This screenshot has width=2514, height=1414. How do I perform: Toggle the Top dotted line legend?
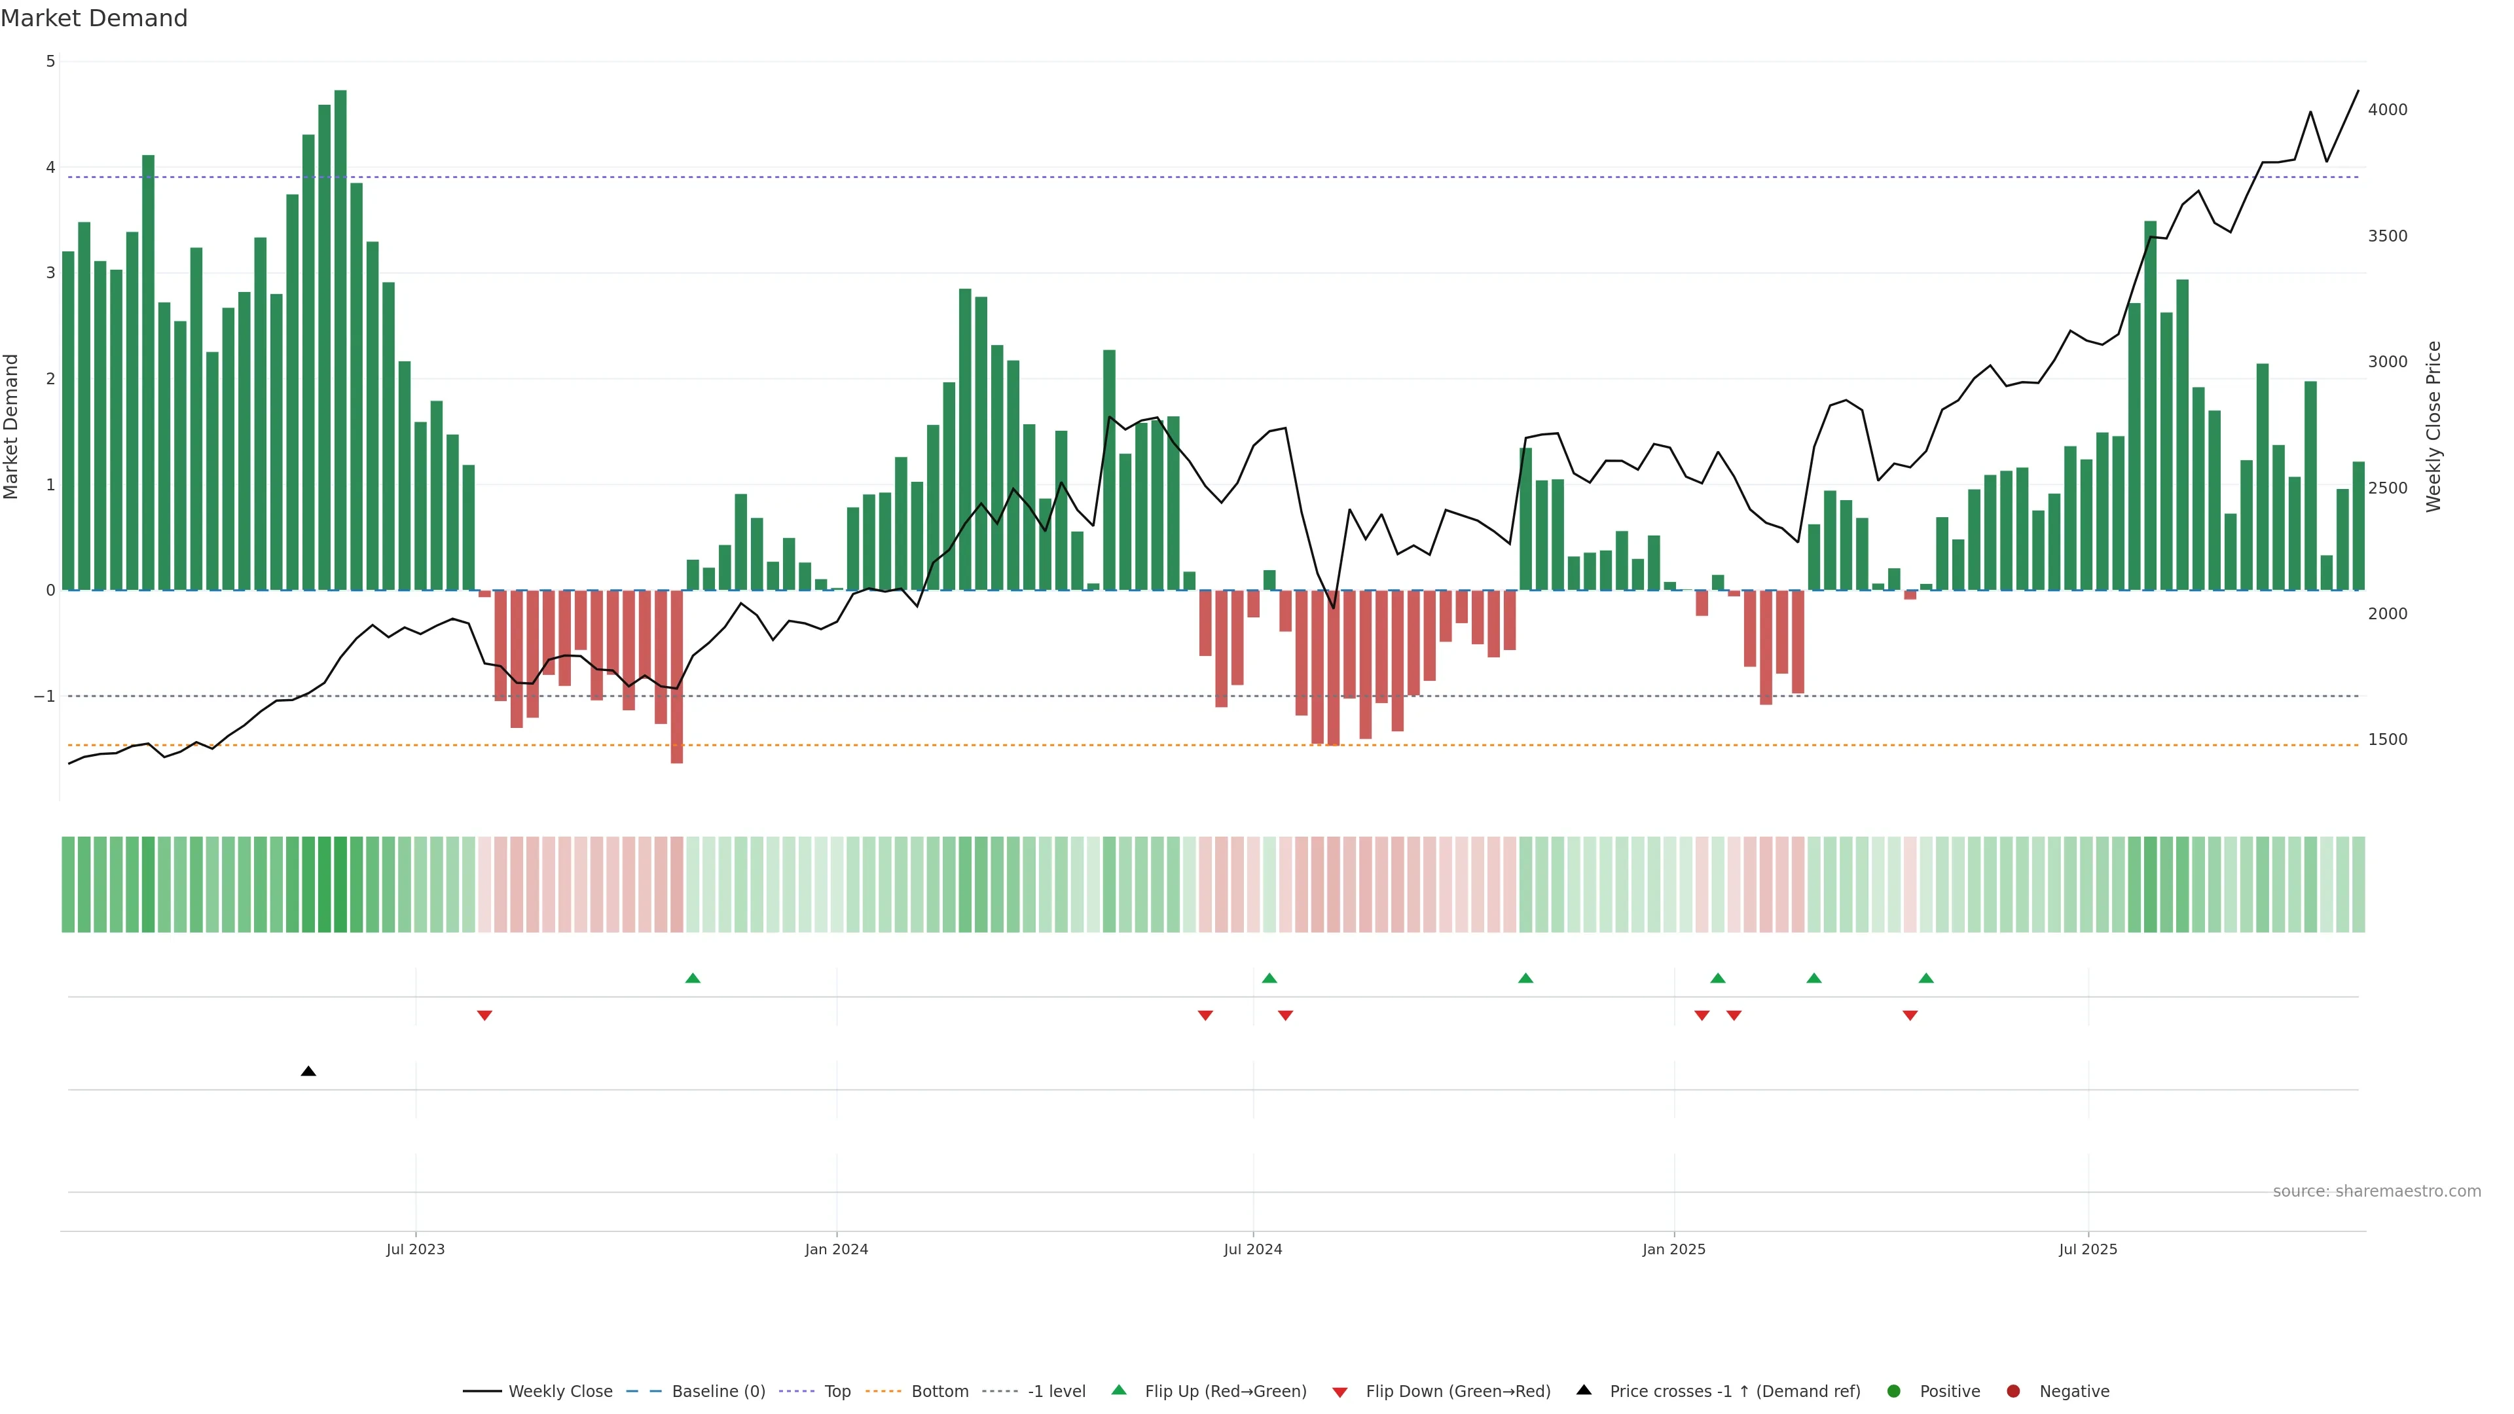[796, 1392]
